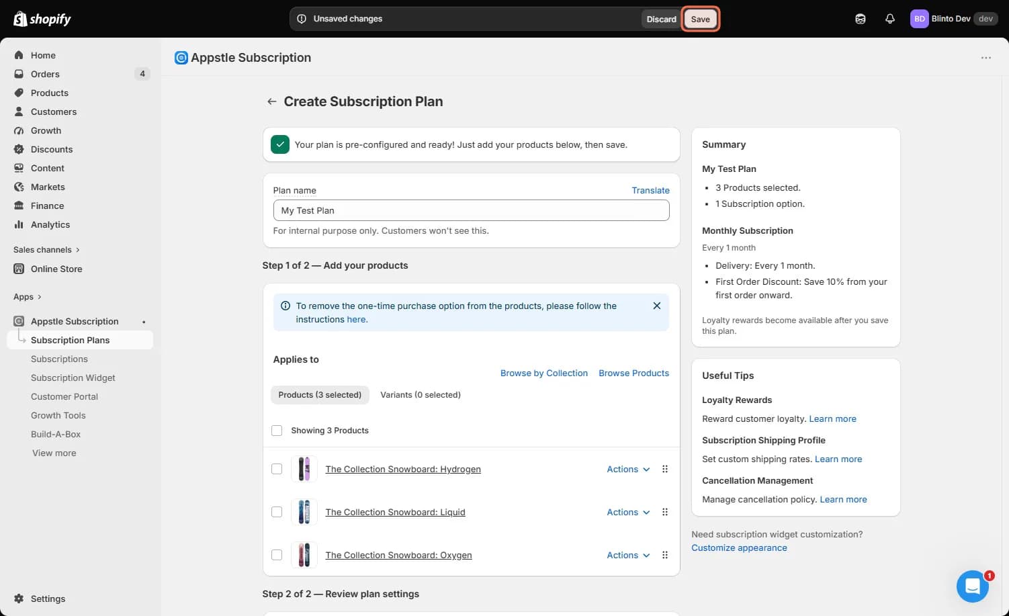Viewport: 1009px width, 616px height.
Task: Open Actions dropdown for Snowboard: Hydrogen
Action: 628,469
